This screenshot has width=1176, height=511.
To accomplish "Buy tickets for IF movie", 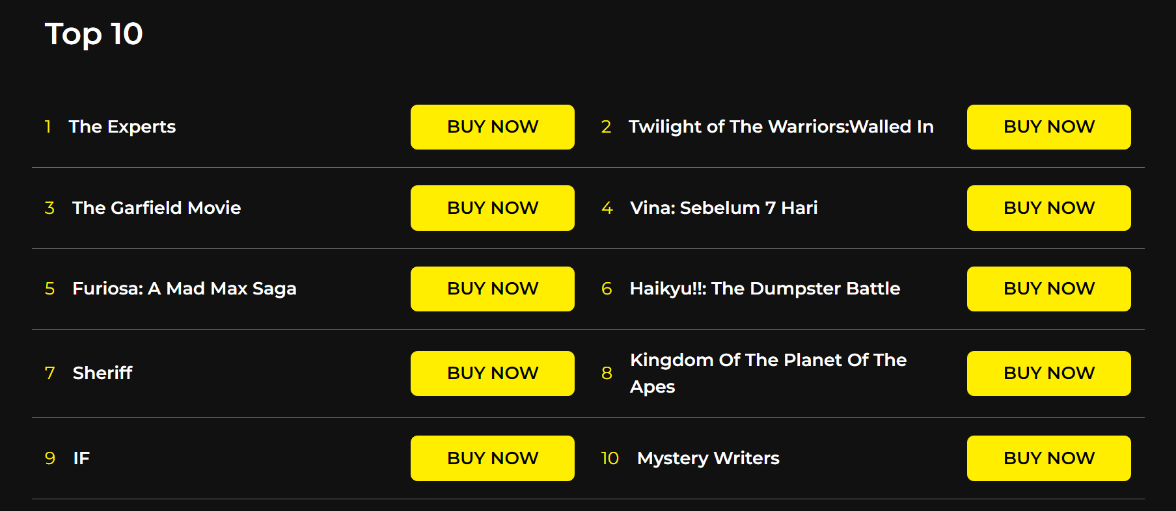I will click(492, 458).
